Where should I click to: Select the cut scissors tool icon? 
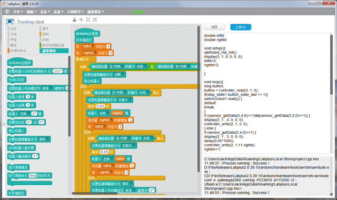point(81,20)
